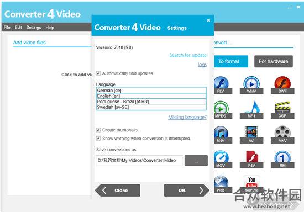Image resolution: width=304 pixels, height=212 pixels.
Task: Close the Settings dialog with X
Action: (x=208, y=20)
